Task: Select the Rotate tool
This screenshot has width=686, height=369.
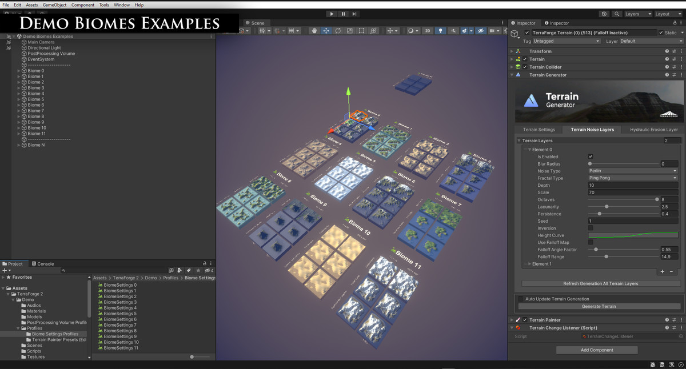Action: (338, 31)
